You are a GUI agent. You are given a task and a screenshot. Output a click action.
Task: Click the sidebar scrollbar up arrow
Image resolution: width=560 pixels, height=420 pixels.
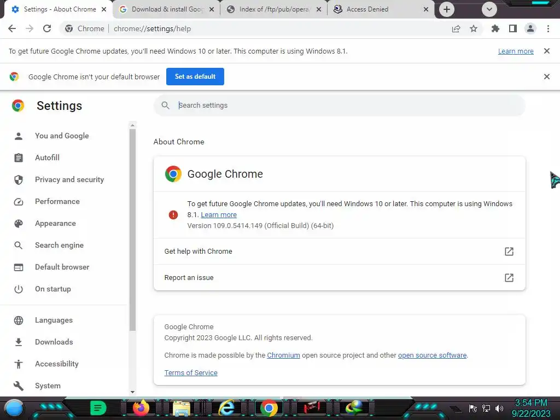point(132,125)
